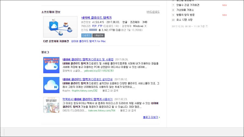Click the popularity bar indicator
This screenshot has width=244, height=137.
coord(93,30)
